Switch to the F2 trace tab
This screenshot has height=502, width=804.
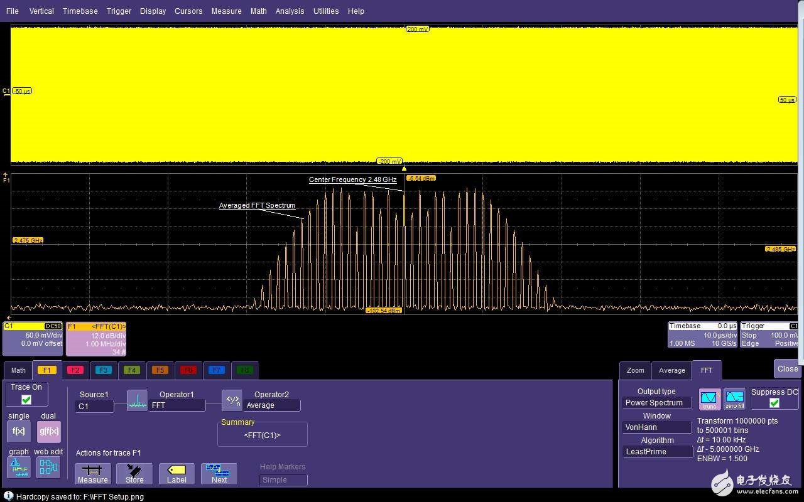point(75,370)
